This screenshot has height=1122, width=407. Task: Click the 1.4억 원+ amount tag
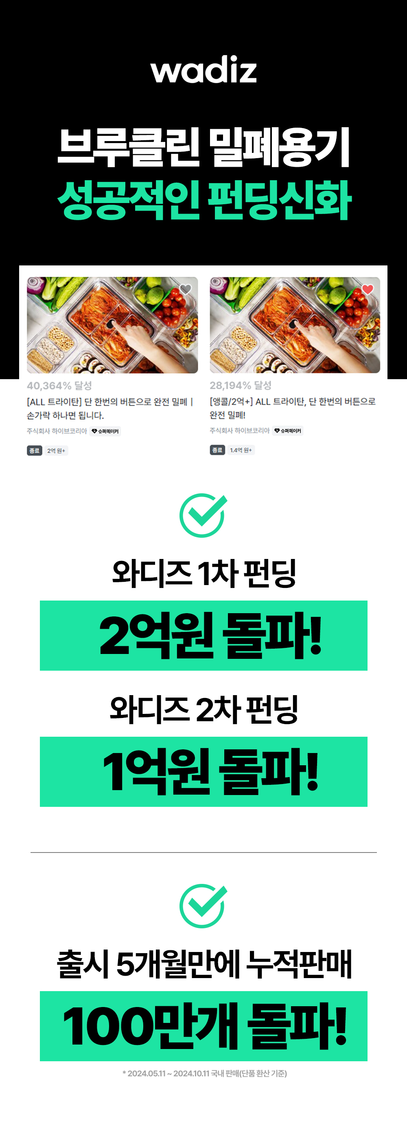[241, 450]
